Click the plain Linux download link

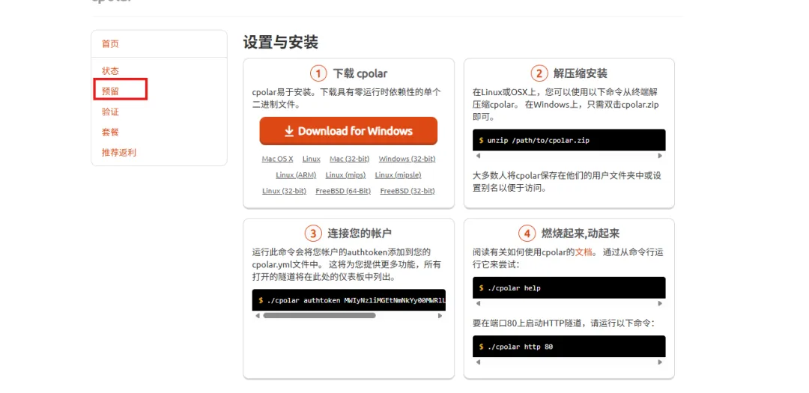click(311, 159)
